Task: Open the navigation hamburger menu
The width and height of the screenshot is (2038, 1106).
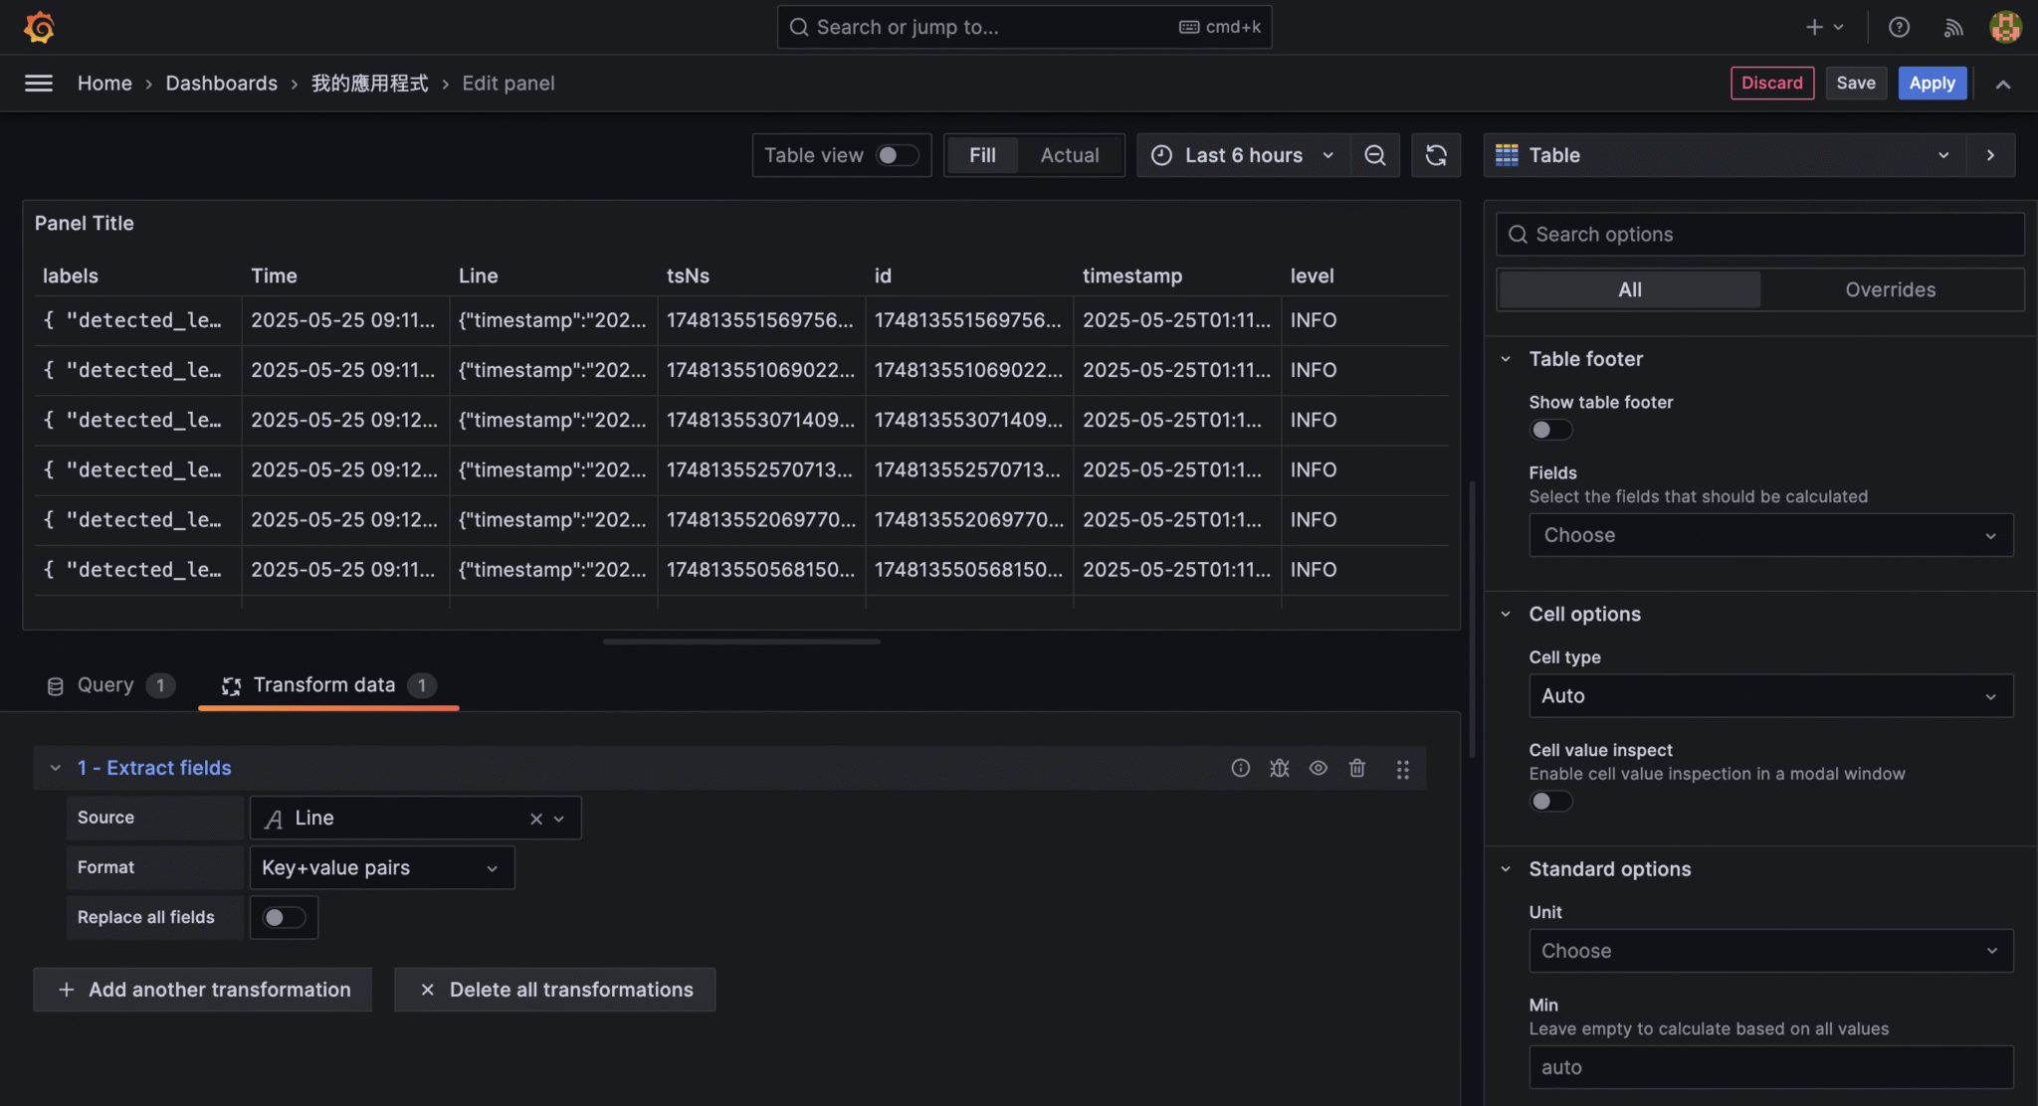Action: coord(38,83)
